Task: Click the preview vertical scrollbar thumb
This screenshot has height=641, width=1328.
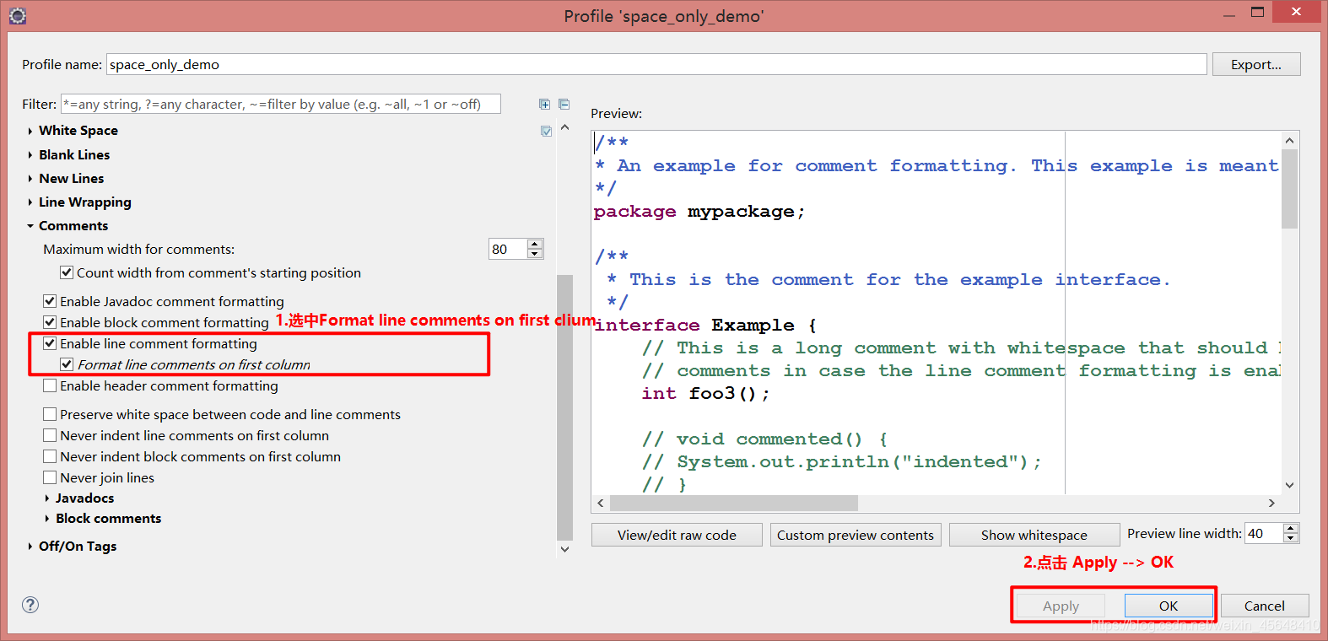Action: 1289,189
